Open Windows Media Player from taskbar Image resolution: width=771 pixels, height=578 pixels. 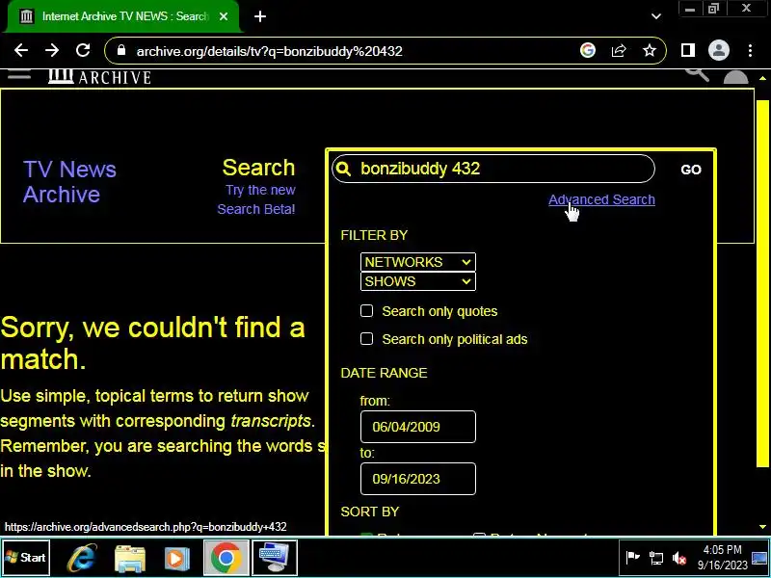tap(176, 558)
